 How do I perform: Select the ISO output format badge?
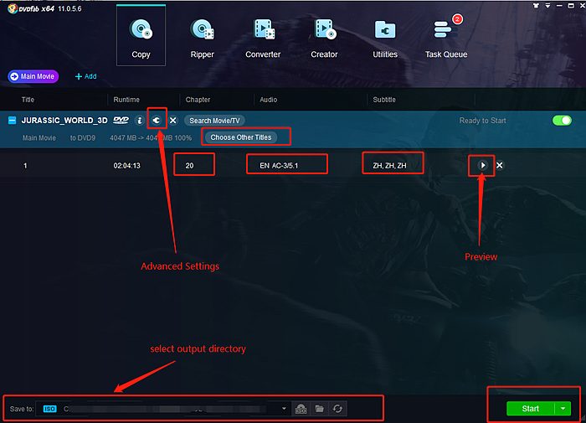(x=49, y=409)
